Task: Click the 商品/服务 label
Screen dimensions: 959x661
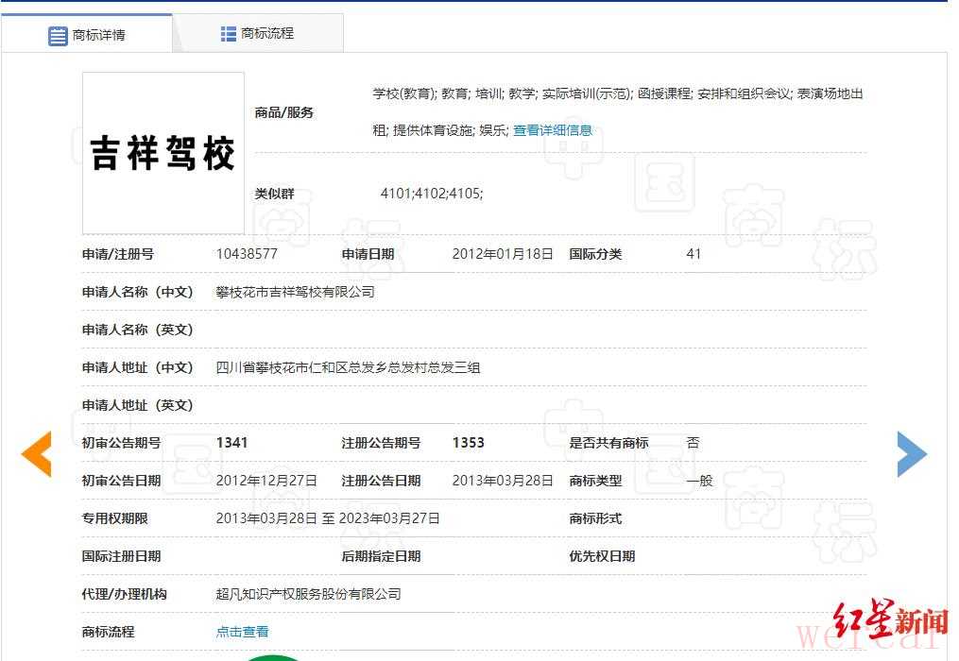Action: 283,112
